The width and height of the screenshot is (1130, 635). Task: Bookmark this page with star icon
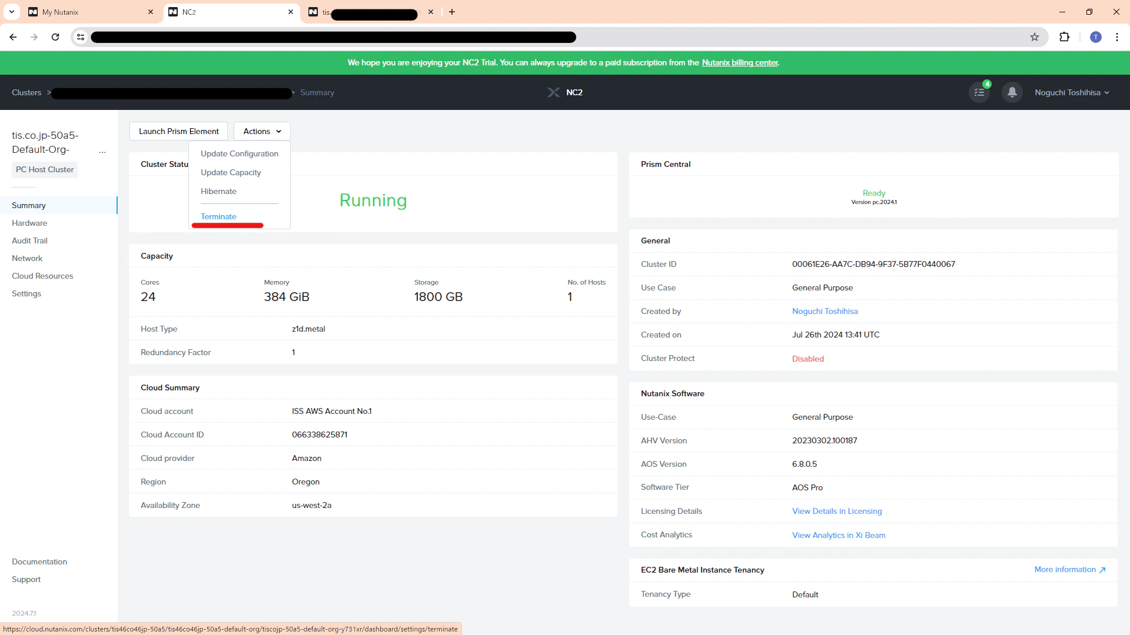coord(1035,37)
